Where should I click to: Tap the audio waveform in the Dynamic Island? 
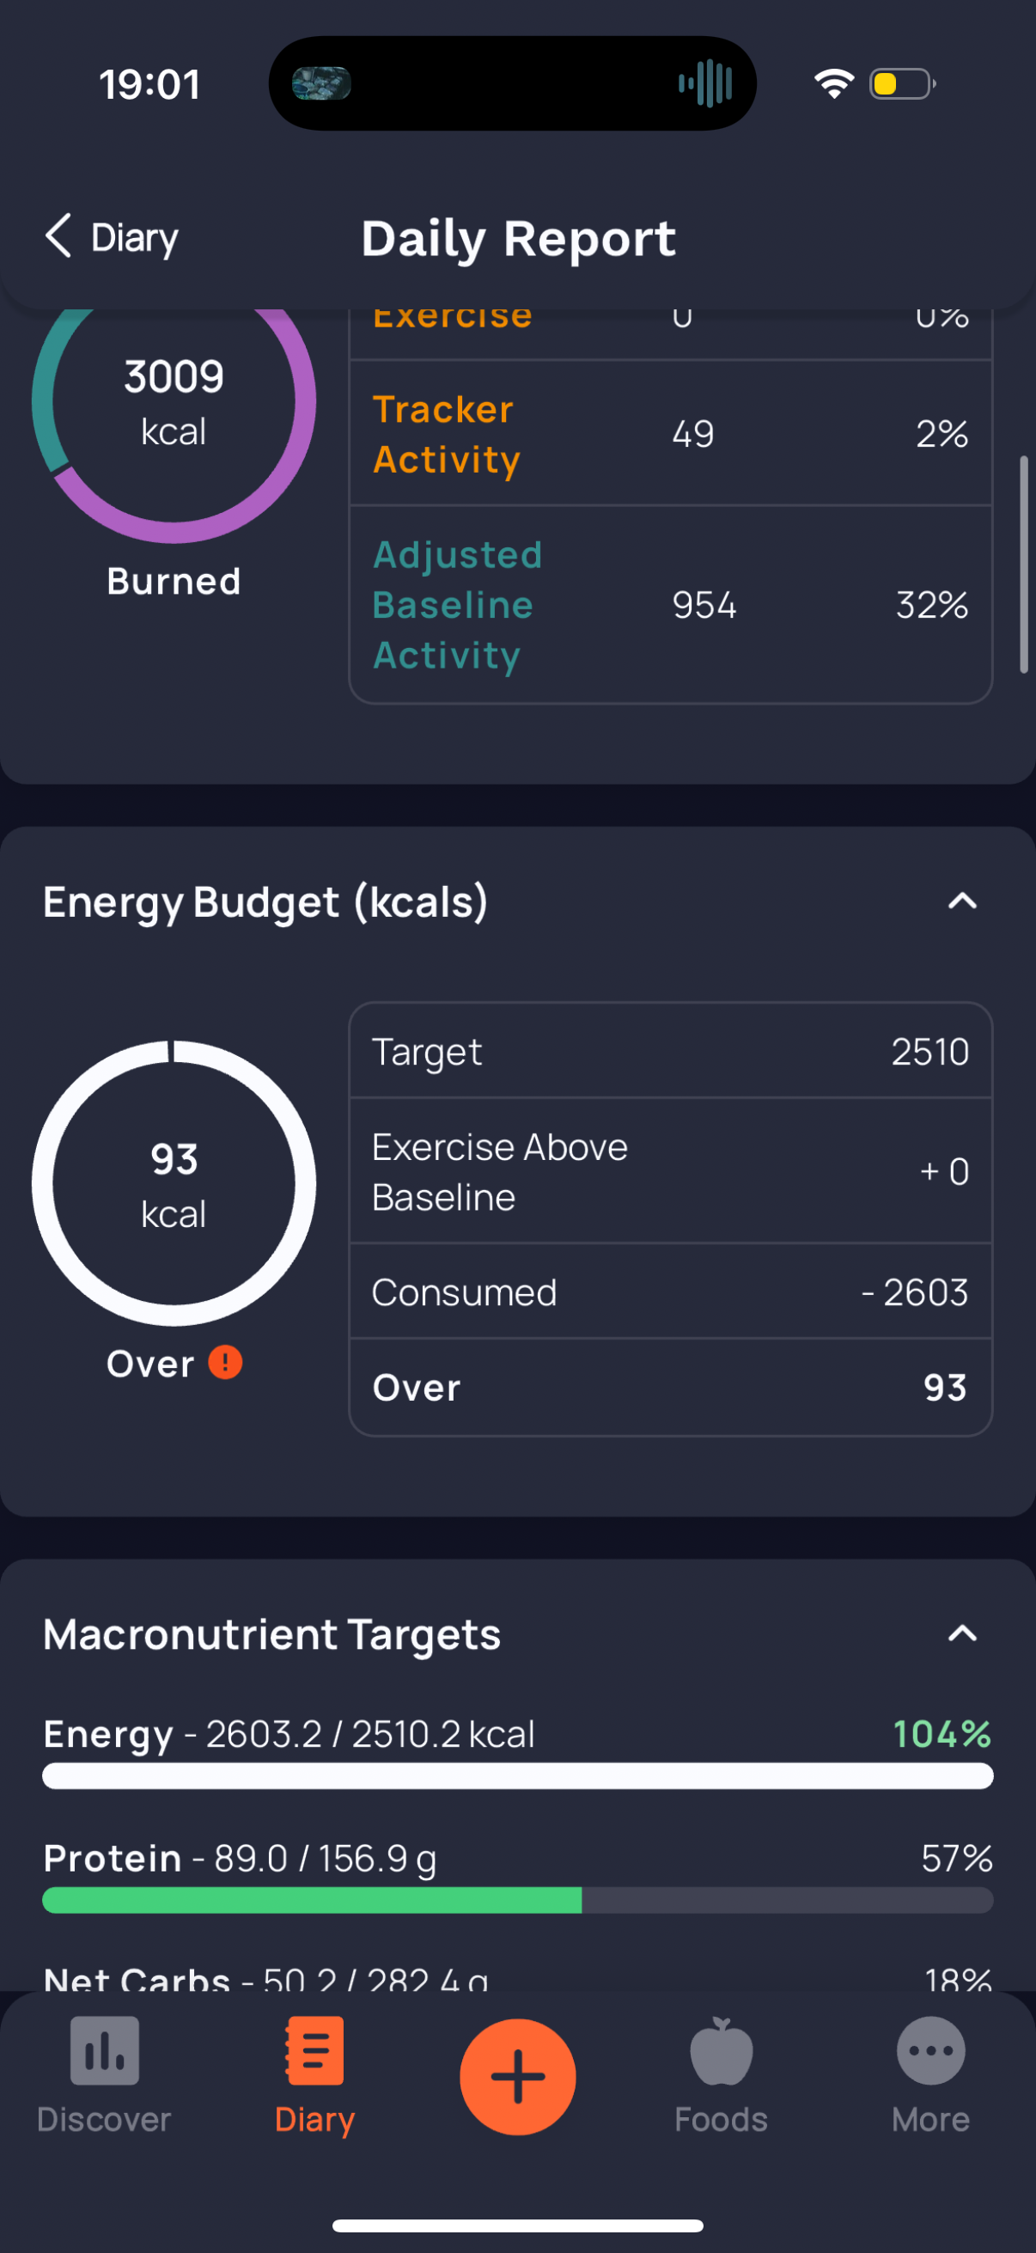(705, 84)
